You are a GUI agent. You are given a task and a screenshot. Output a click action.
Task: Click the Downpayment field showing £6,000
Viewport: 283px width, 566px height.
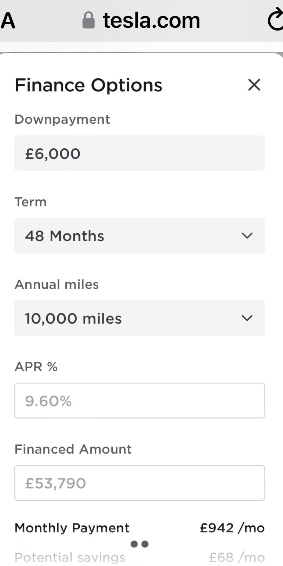tap(139, 154)
